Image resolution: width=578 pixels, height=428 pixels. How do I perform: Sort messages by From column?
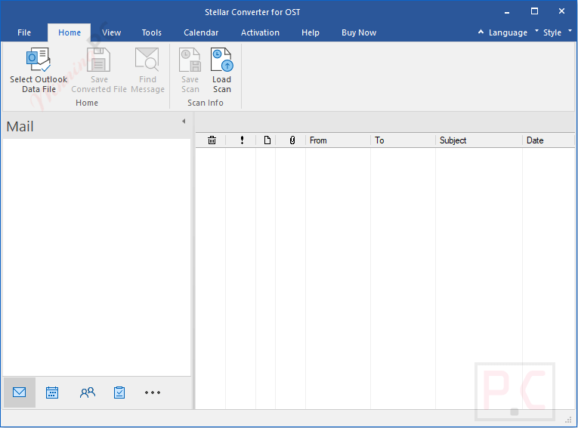[x=338, y=140]
